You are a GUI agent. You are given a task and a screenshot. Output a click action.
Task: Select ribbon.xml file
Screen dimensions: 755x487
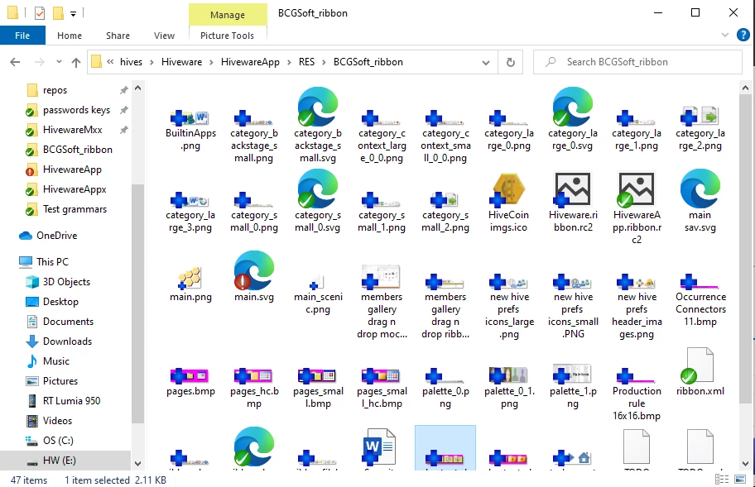tap(700, 372)
